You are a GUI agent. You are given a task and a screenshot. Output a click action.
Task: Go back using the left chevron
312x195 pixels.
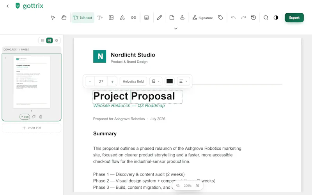point(7,6)
